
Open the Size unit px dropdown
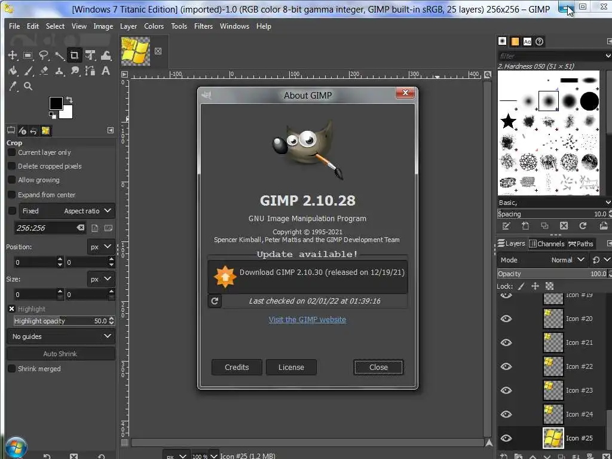(x=100, y=279)
